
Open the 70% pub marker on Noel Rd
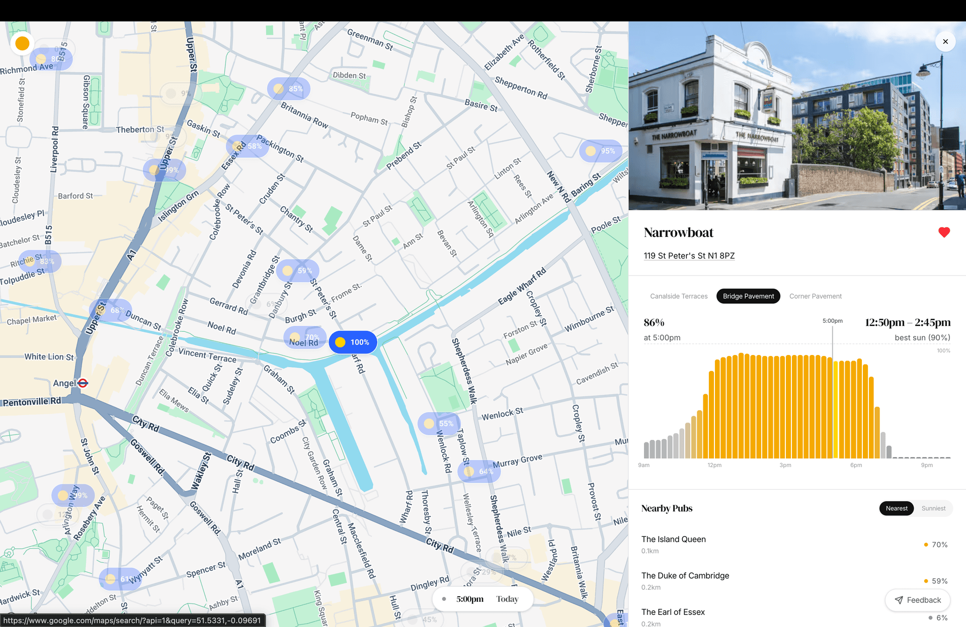click(x=304, y=337)
